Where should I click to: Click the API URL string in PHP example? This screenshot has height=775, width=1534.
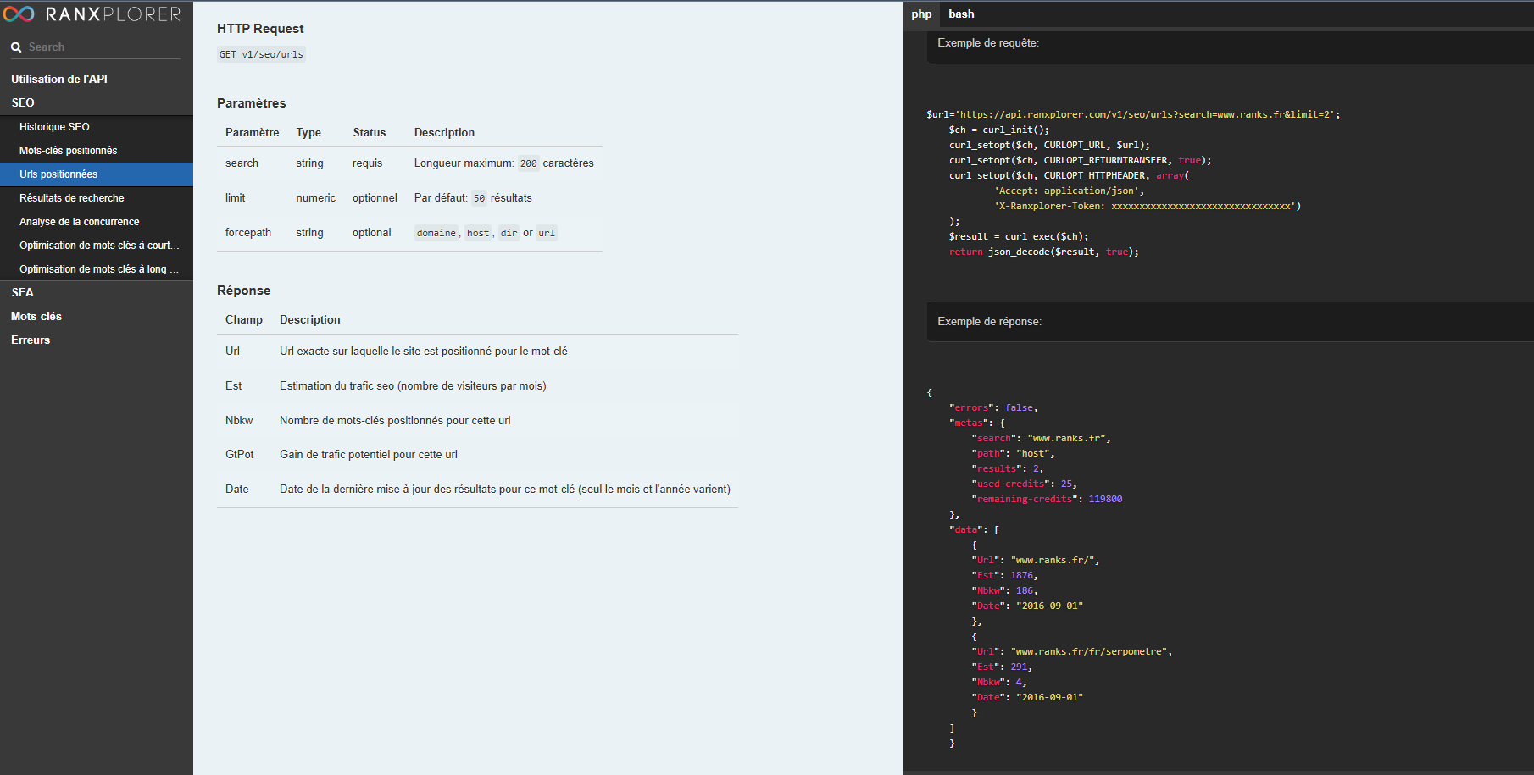click(1144, 114)
